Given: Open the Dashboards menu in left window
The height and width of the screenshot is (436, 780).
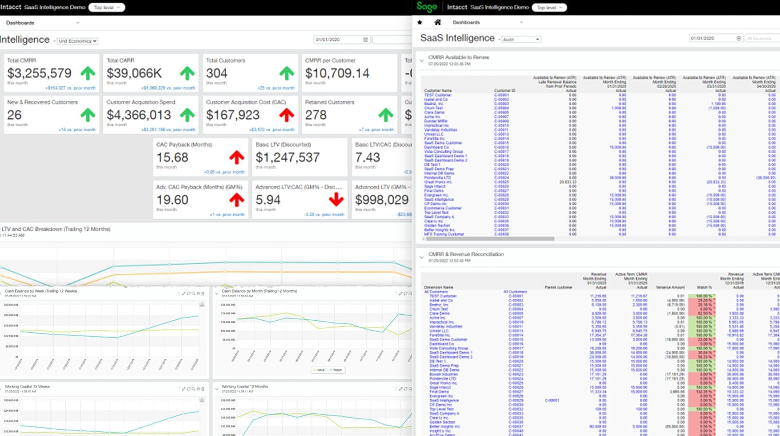Looking at the screenshot, I should (43, 23).
